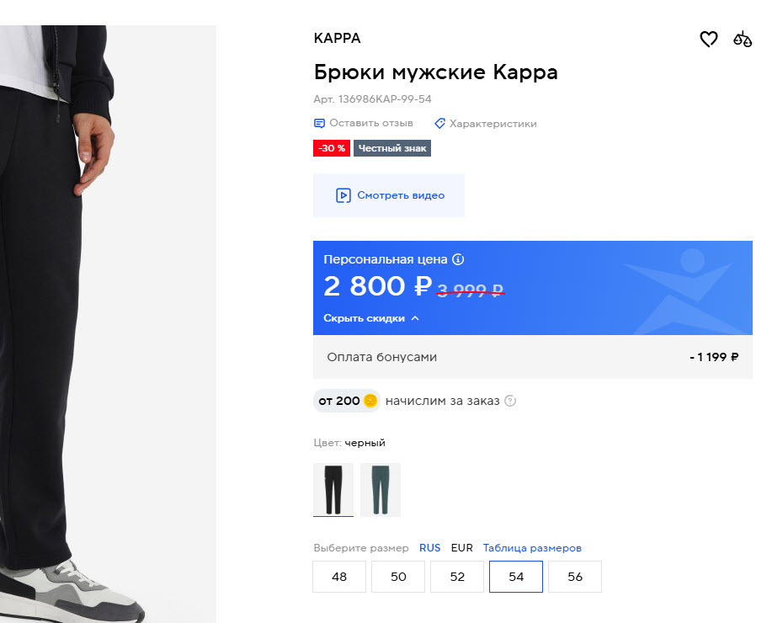Click the review speech bubble icon
767x623 pixels.
click(319, 124)
